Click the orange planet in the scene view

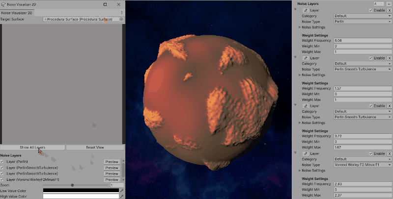point(210,102)
